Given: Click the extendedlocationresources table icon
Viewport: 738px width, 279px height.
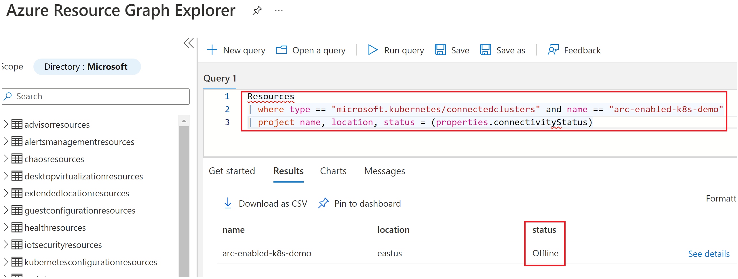Looking at the screenshot, I should point(17,193).
